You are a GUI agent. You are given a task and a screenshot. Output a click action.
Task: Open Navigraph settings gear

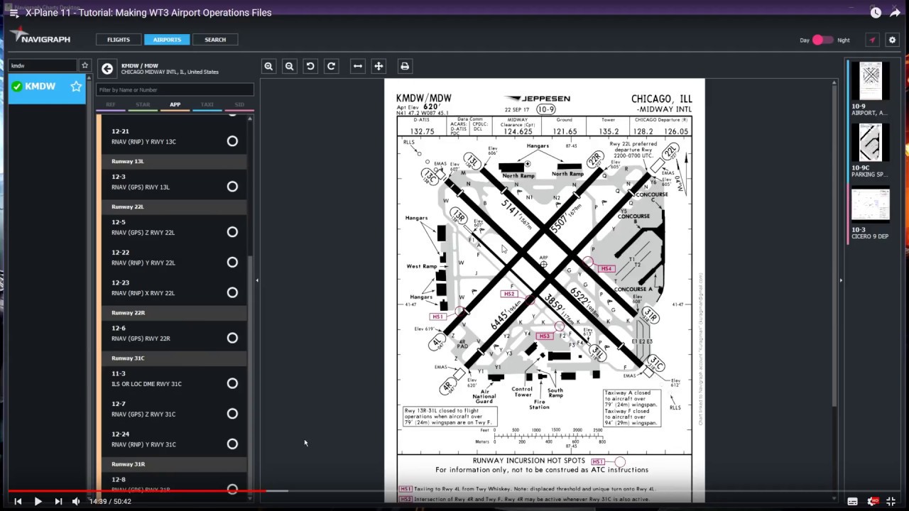pos(893,40)
